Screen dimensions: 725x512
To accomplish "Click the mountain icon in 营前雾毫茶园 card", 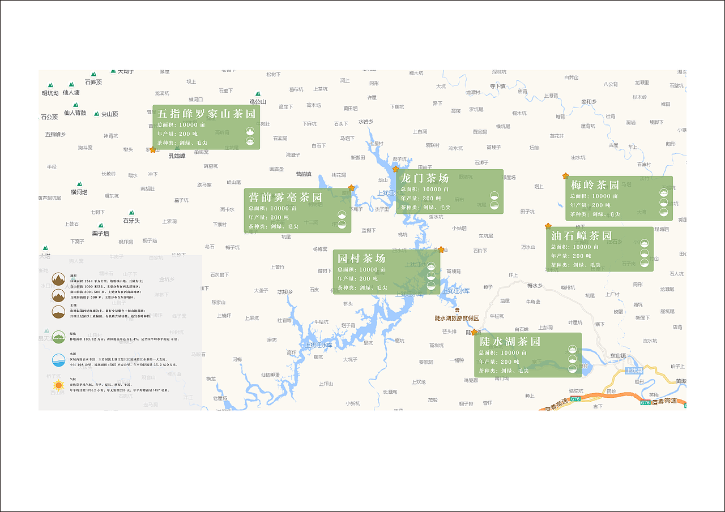I will tap(342, 214).
